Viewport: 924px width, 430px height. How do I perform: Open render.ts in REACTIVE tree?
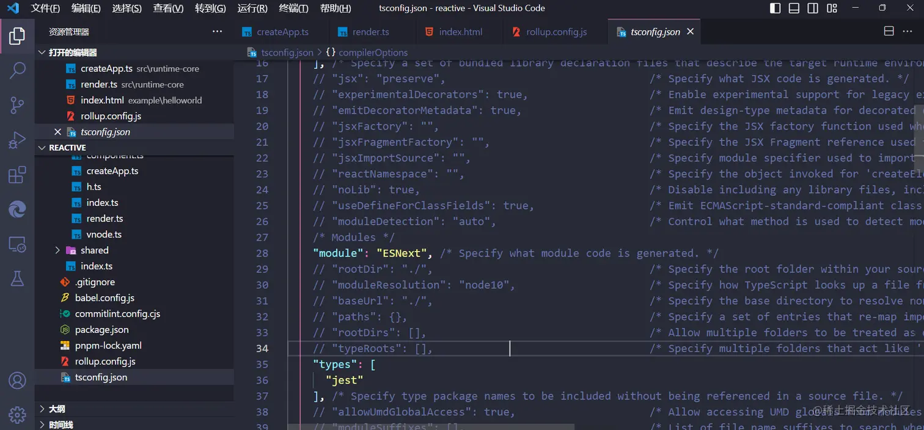134,219
